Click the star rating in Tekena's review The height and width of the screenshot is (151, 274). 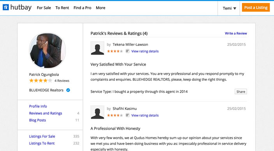115,51
